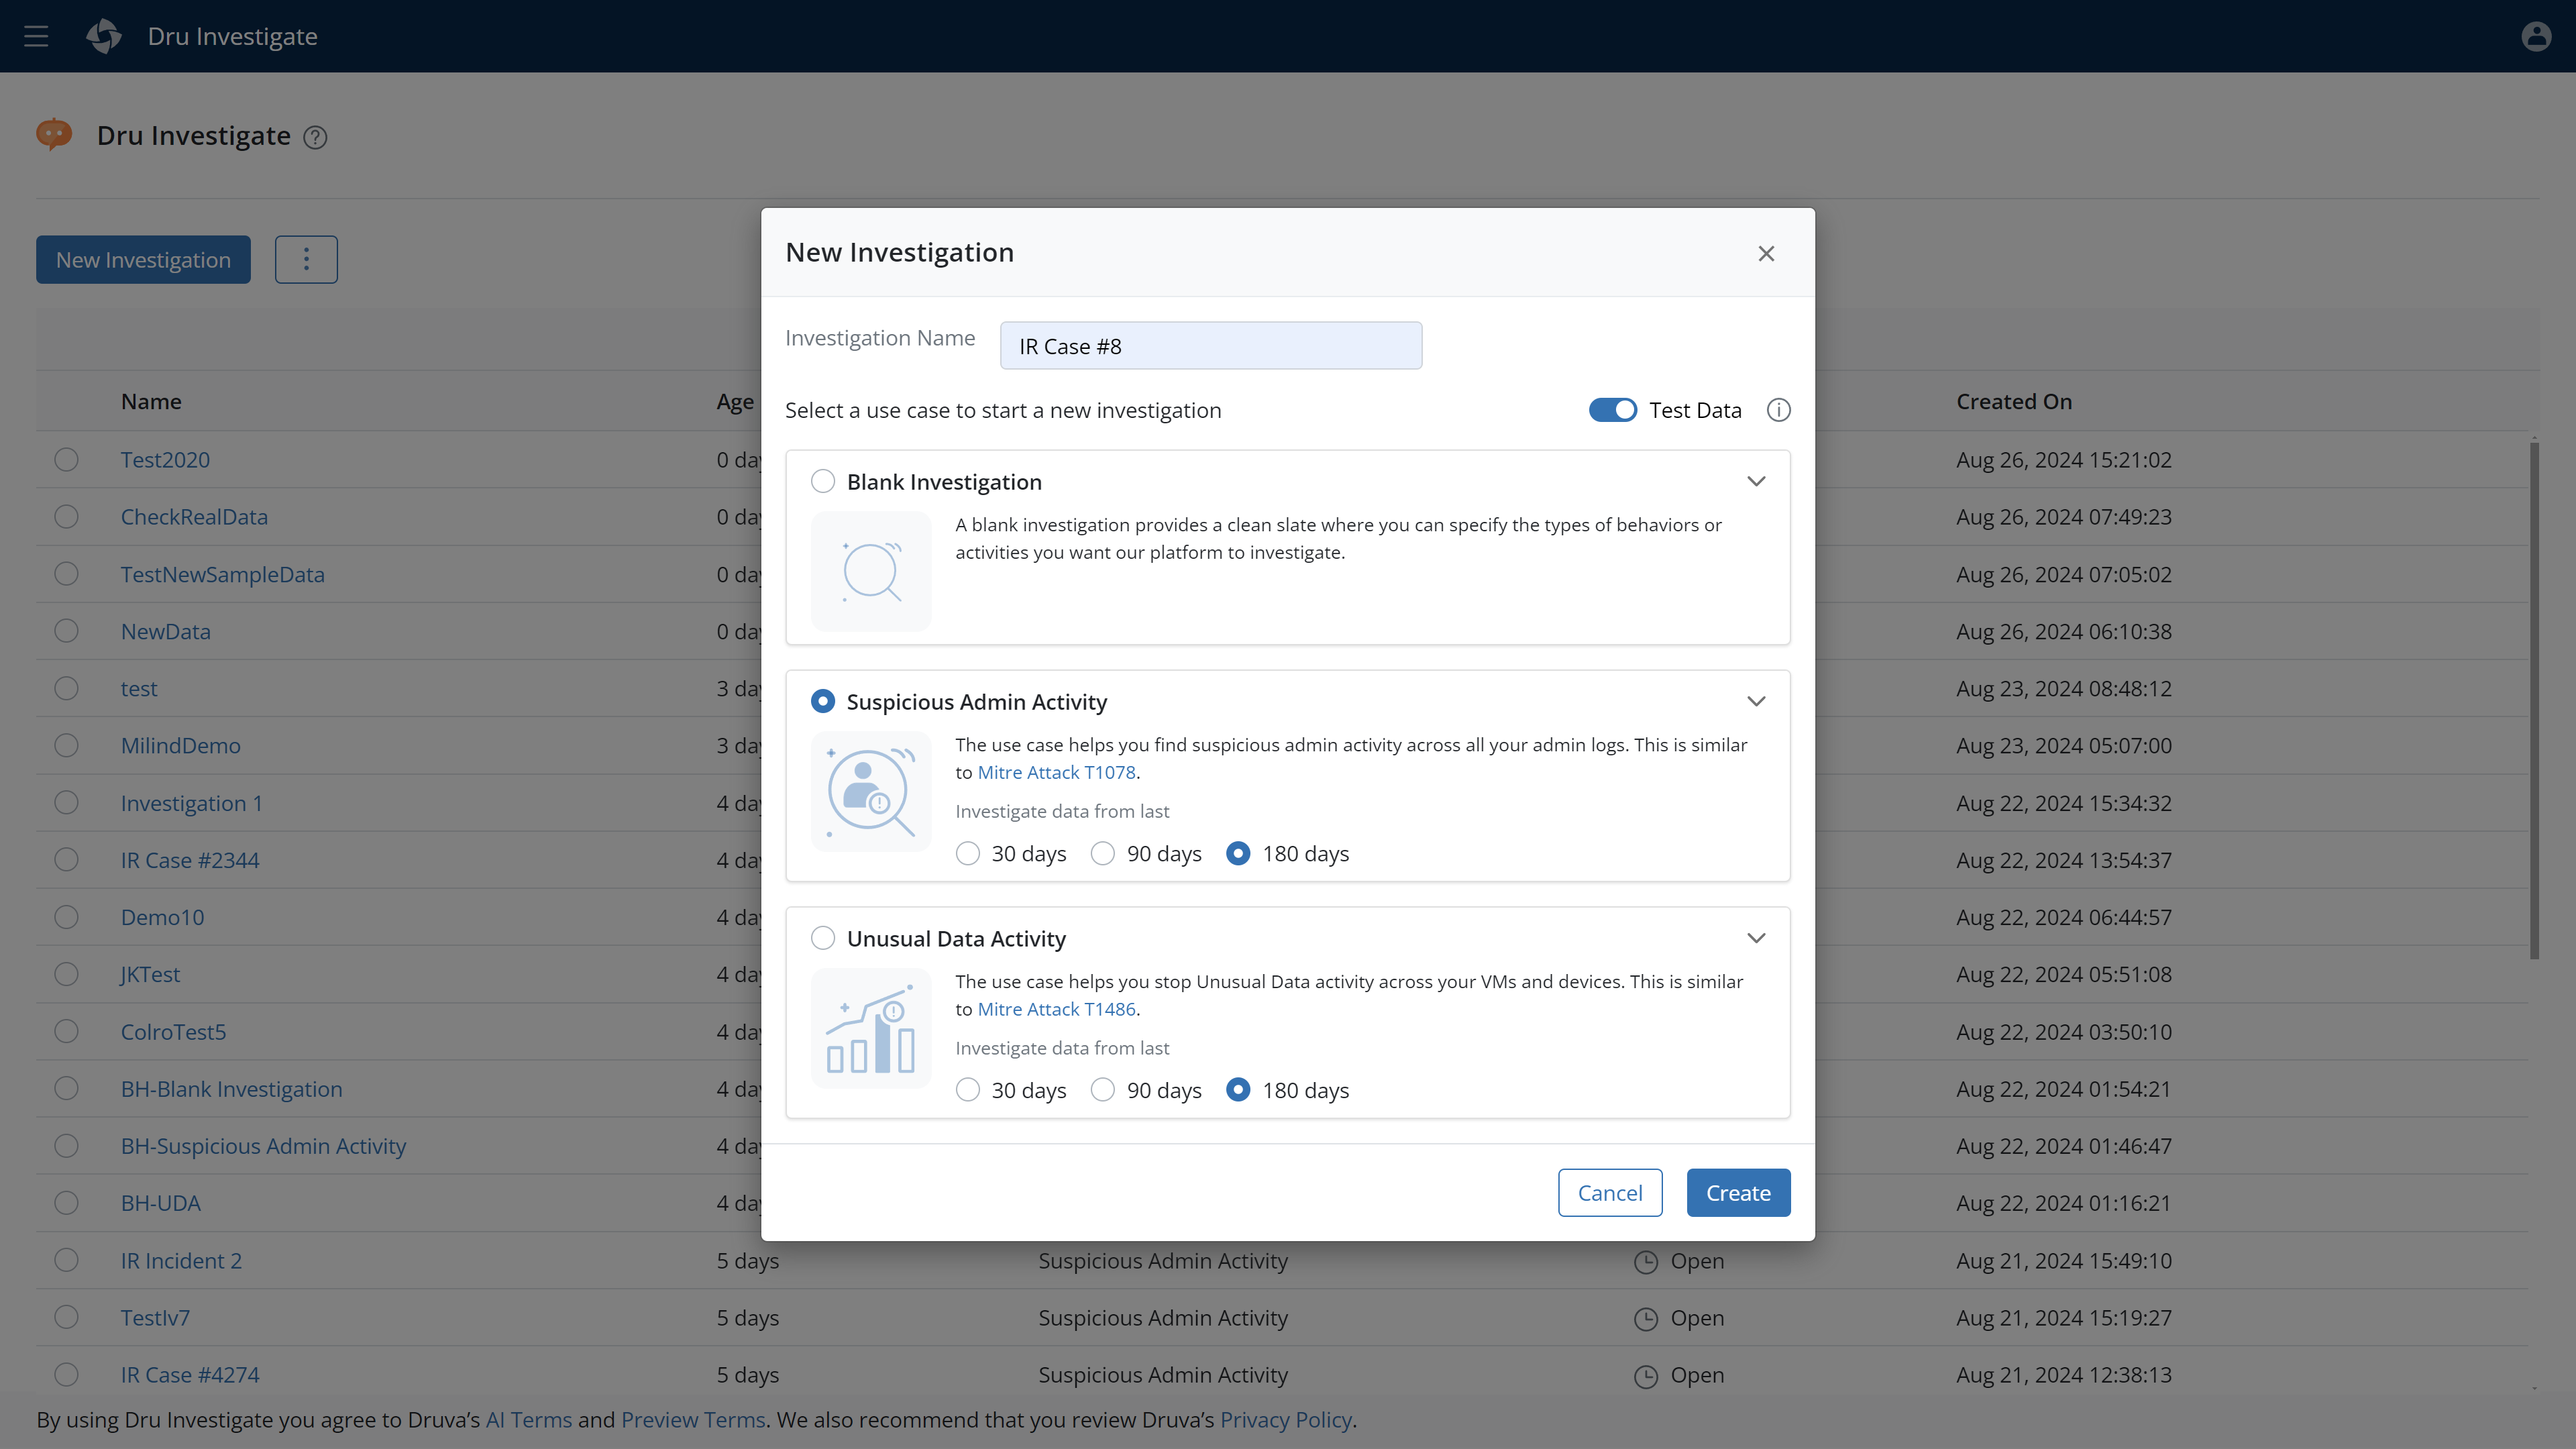Screen dimensions: 2576x1449
Task: Collapse the Unusual Data Activity section
Action: [1757, 938]
